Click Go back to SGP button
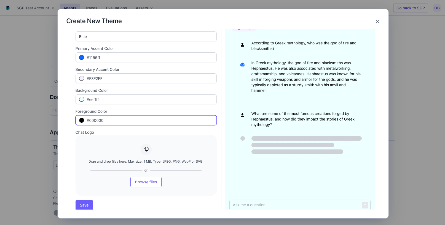 click(x=411, y=8)
